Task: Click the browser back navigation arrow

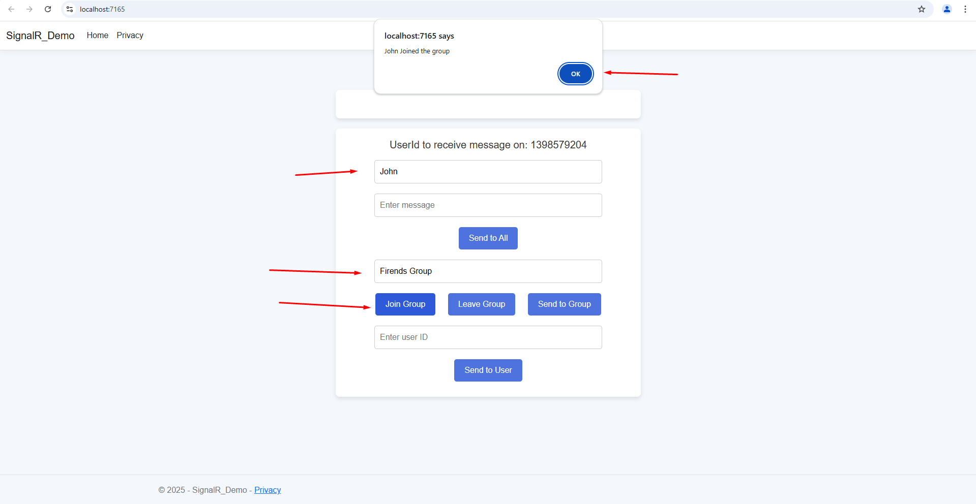Action: point(11,9)
